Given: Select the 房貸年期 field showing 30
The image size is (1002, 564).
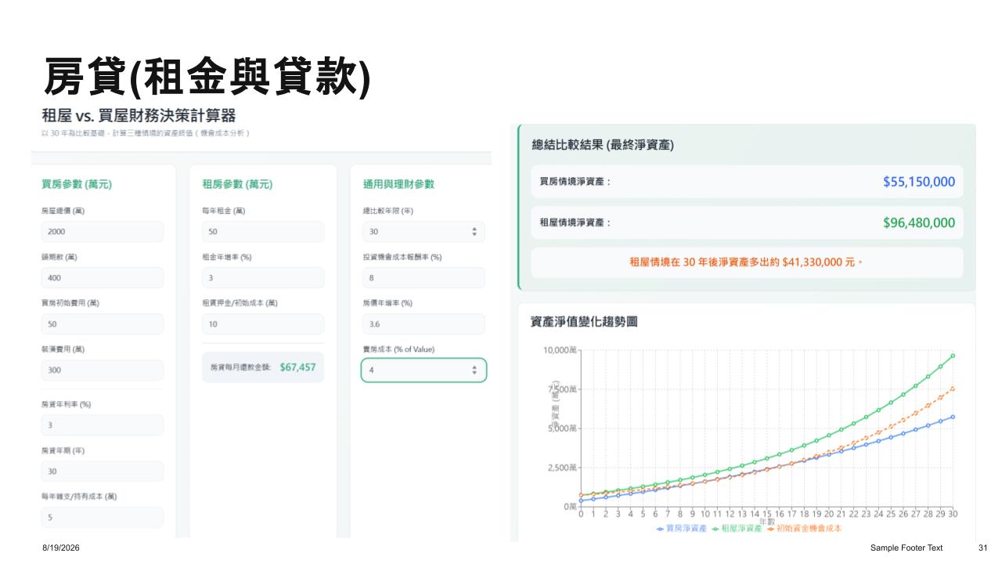Looking at the screenshot, I should (x=103, y=472).
